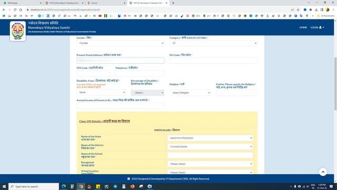The width and height of the screenshot is (337, 190).
Task: Click the share page icon in address bar
Action: 292,9
